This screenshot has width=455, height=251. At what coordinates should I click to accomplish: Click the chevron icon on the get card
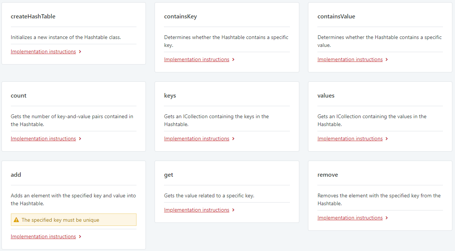click(233, 210)
